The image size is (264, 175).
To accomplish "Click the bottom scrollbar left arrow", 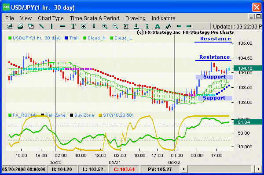I will point(183,169).
